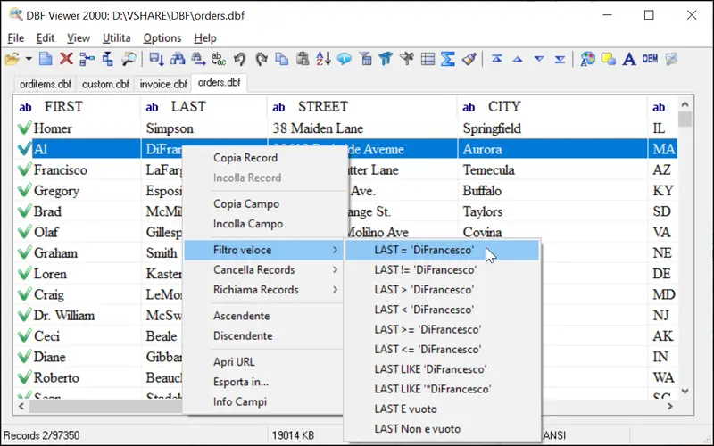
Task: Click the STREET column header
Action: [363, 107]
